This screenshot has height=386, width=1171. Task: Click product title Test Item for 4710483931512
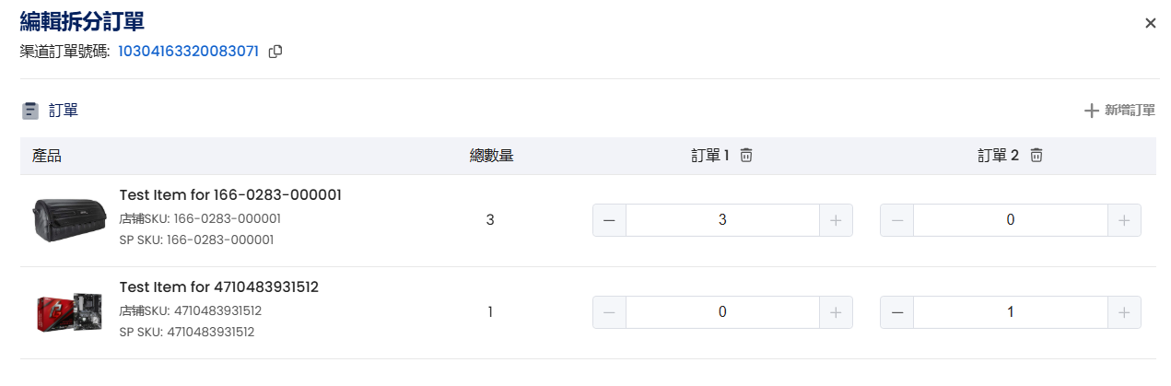click(219, 287)
